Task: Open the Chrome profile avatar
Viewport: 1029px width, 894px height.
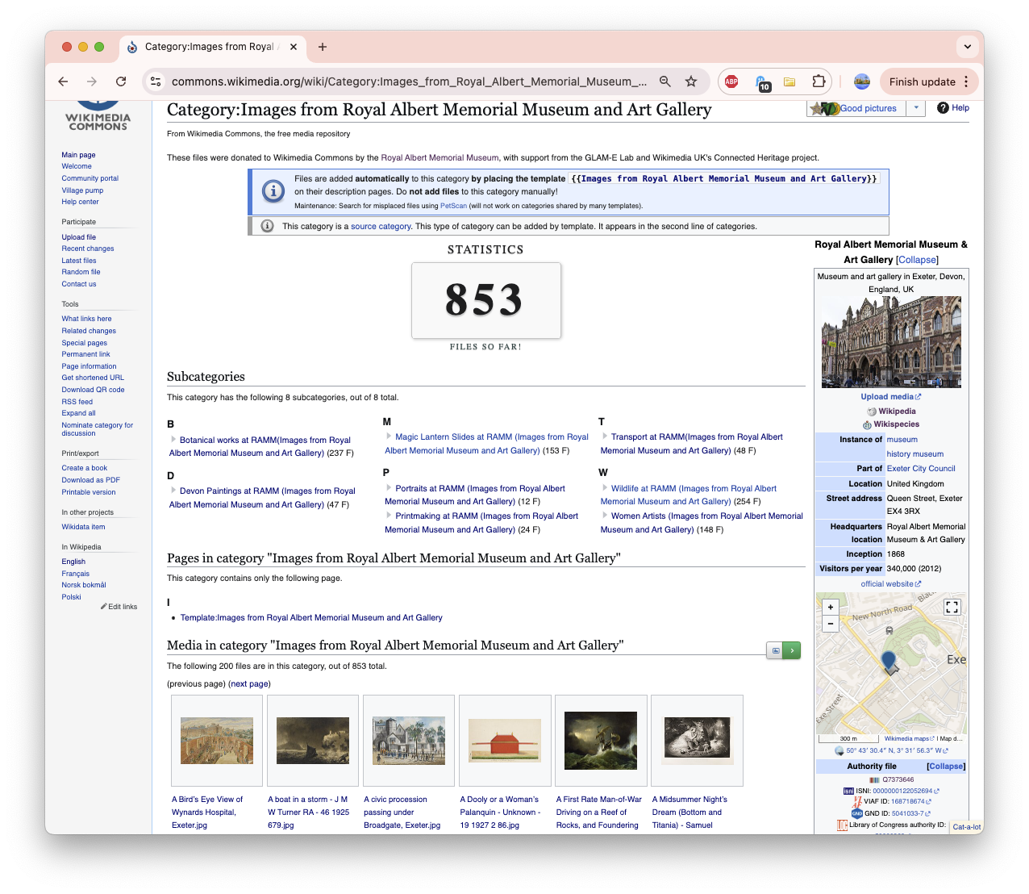Action: point(862,81)
